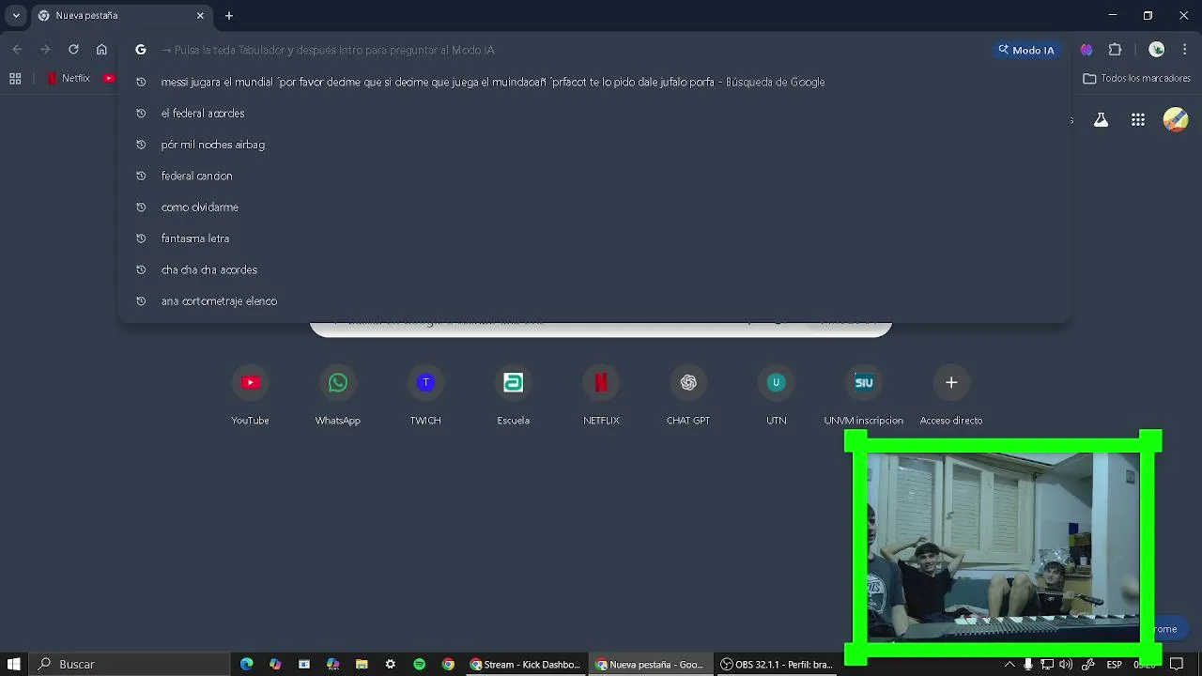The image size is (1202, 676).
Task: Open the Search Labs flask icon
Action: (1101, 119)
